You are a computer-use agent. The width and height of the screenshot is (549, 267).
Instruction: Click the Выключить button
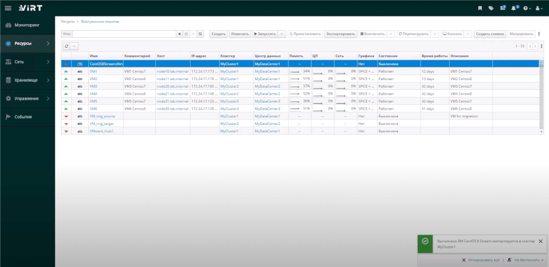pos(373,34)
